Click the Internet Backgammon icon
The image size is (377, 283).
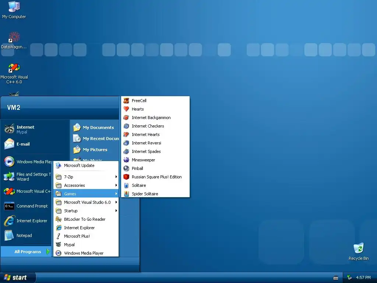(x=126, y=118)
